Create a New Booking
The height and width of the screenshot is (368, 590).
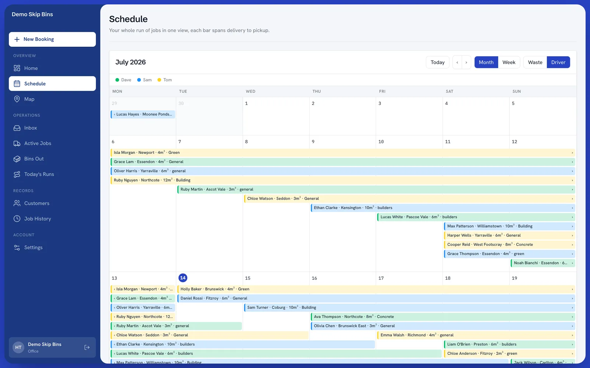52,39
